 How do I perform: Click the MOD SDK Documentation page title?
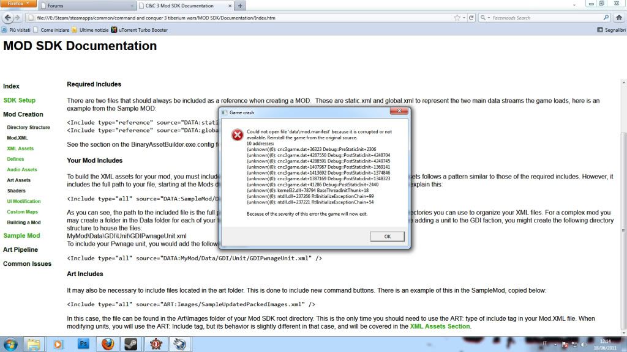point(80,46)
